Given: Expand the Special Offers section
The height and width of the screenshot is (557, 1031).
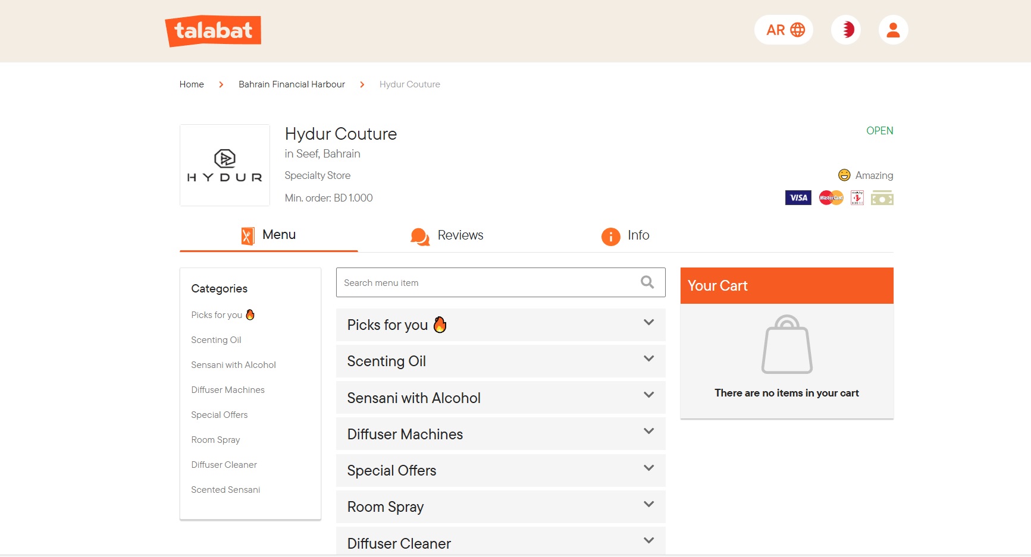Looking at the screenshot, I should [x=501, y=470].
